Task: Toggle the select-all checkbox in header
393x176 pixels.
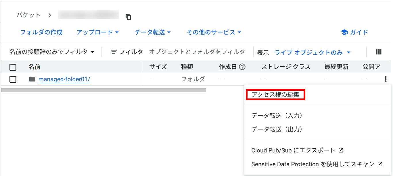Action: (x=13, y=67)
